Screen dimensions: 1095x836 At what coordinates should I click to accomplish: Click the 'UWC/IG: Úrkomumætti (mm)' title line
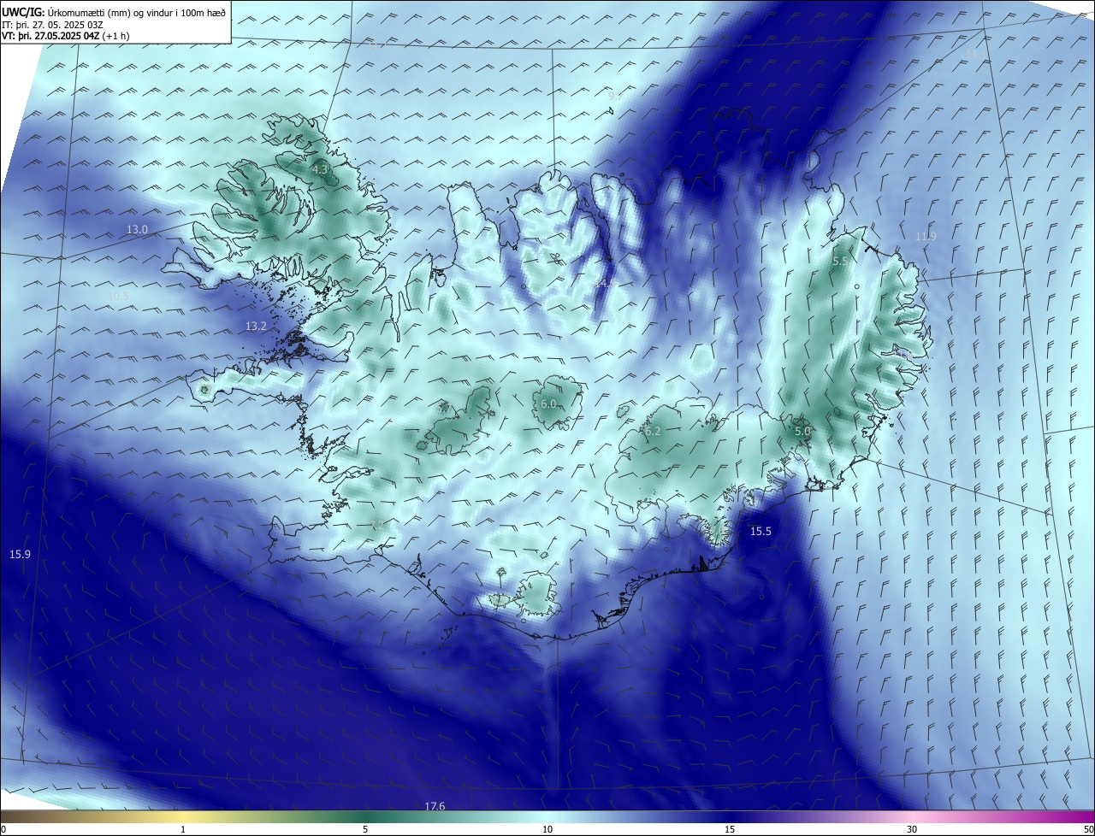coord(115,12)
